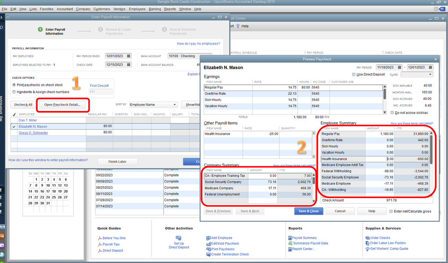The height and width of the screenshot is (263, 448).
Task: Check the box beside Dan T. Miller
Action: (x=14, y=120)
